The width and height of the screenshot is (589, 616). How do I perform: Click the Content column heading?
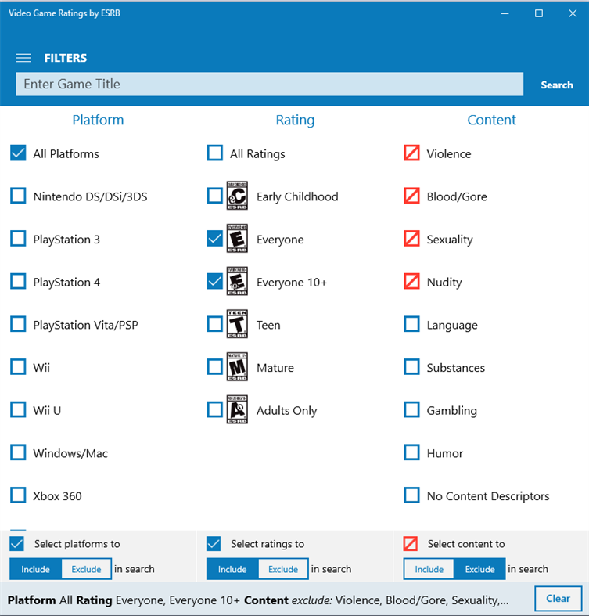[491, 120]
